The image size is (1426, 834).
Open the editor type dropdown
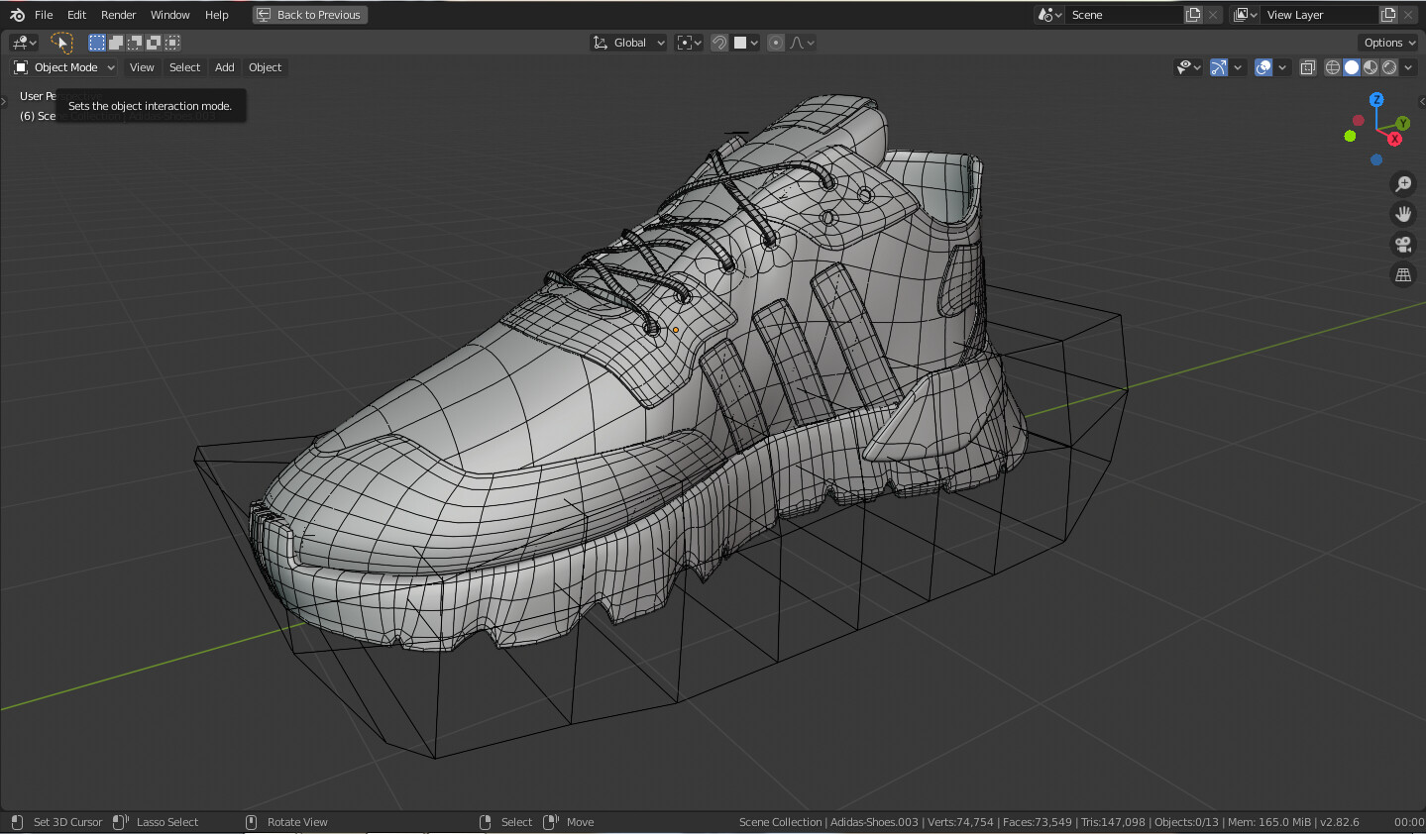pyautogui.click(x=24, y=43)
